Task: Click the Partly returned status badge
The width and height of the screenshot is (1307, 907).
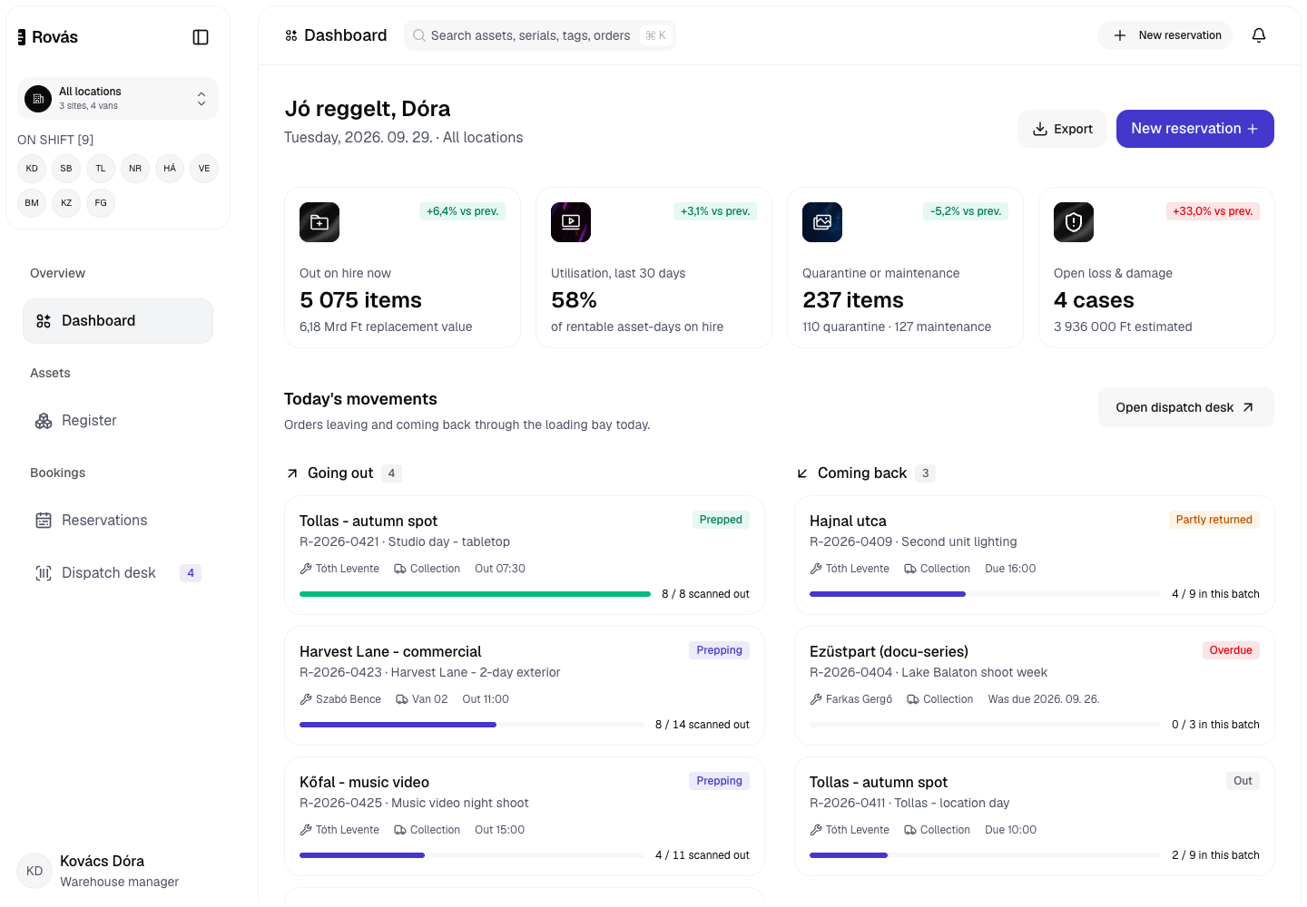Action: point(1214,520)
